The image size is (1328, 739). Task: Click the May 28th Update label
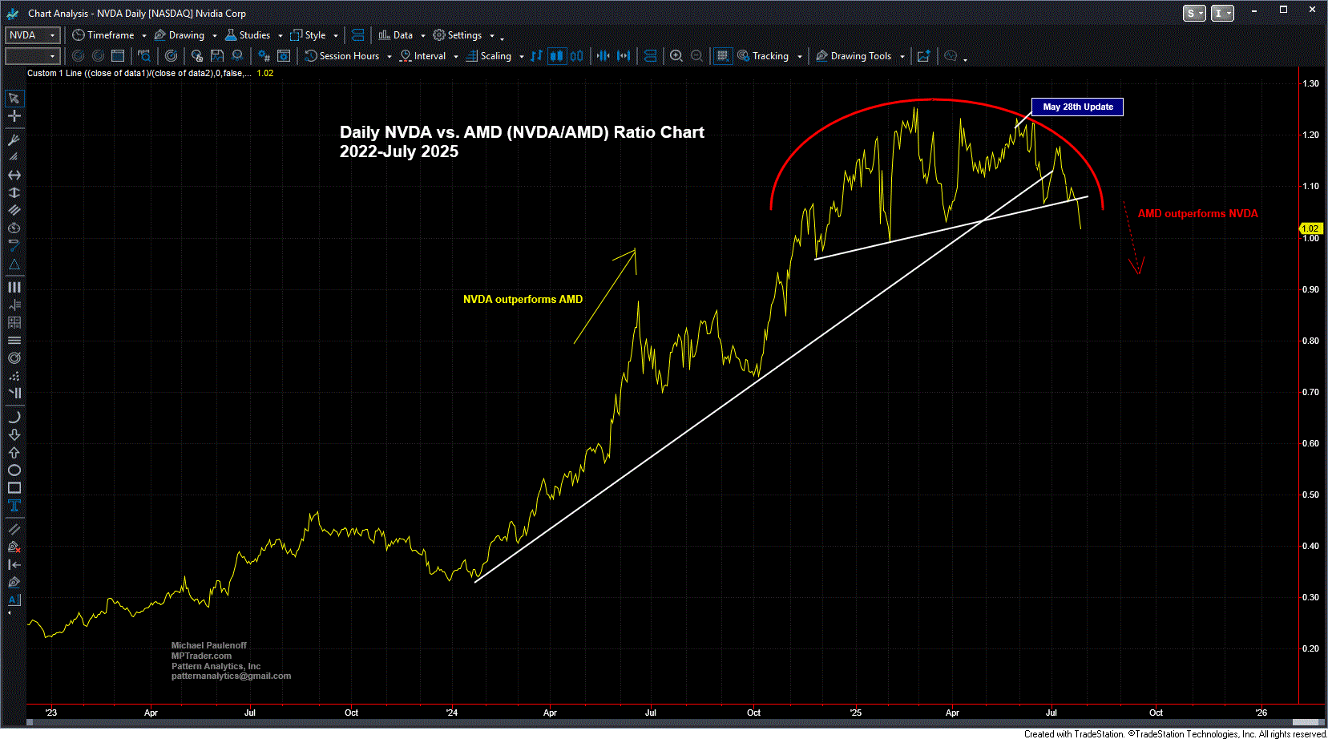[1077, 107]
